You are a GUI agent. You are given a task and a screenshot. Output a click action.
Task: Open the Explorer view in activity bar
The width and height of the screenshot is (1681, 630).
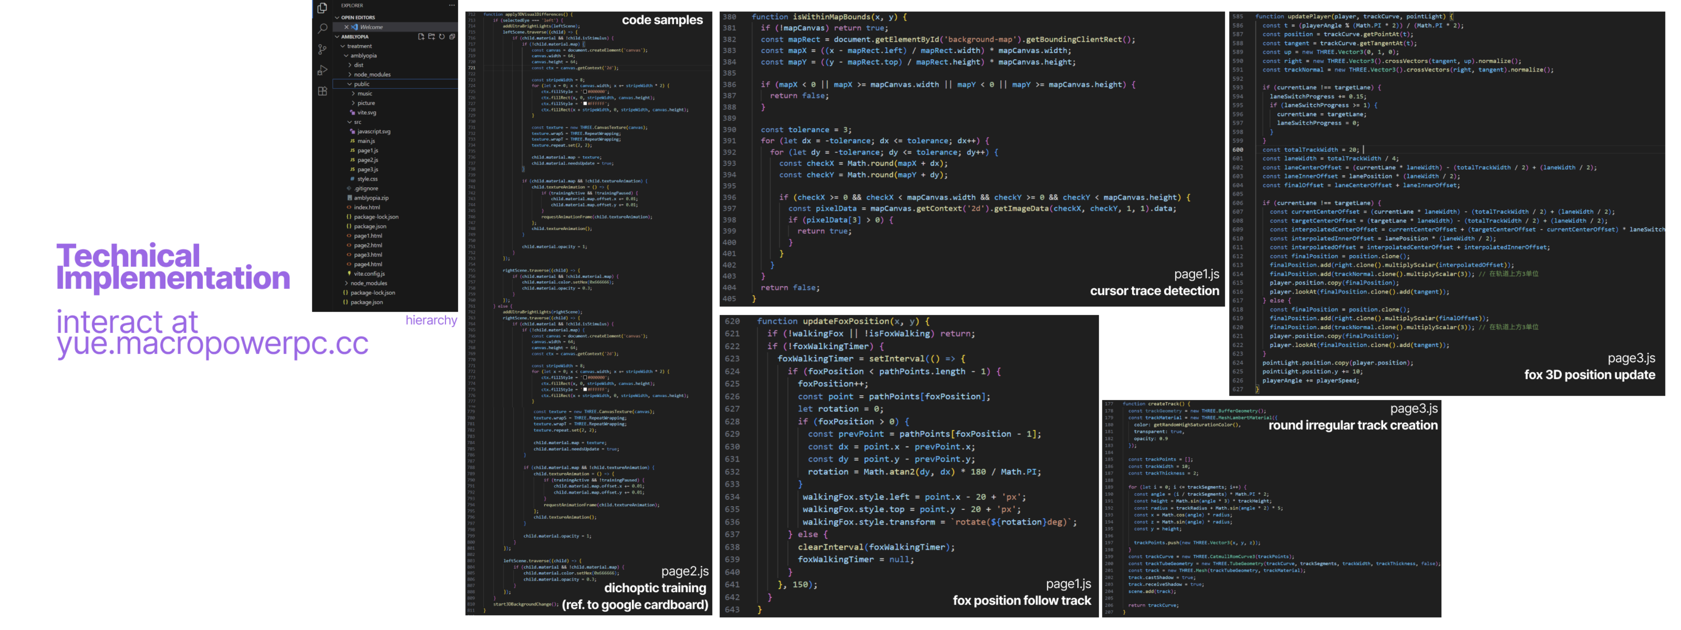(322, 8)
